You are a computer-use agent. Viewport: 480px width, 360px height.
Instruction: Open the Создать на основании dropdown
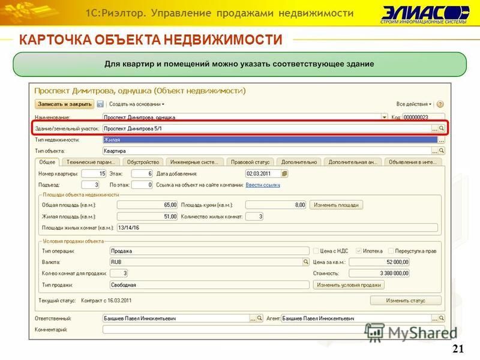137,104
